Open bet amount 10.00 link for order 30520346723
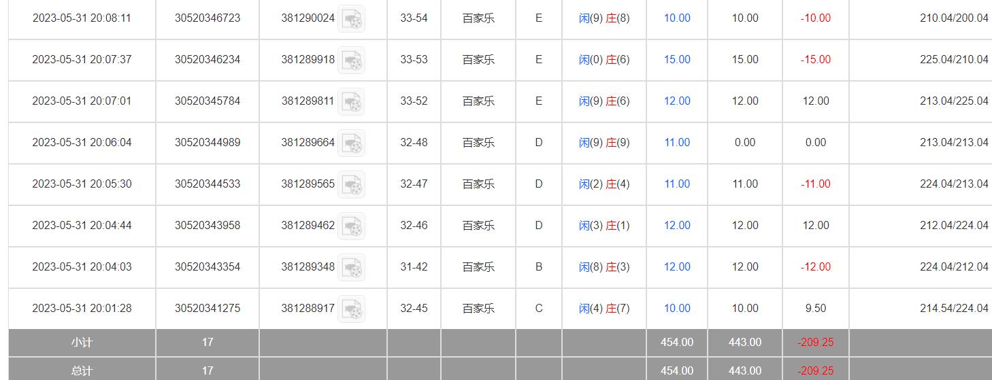Image resolution: width=992 pixels, height=380 pixels. pyautogui.click(x=677, y=18)
